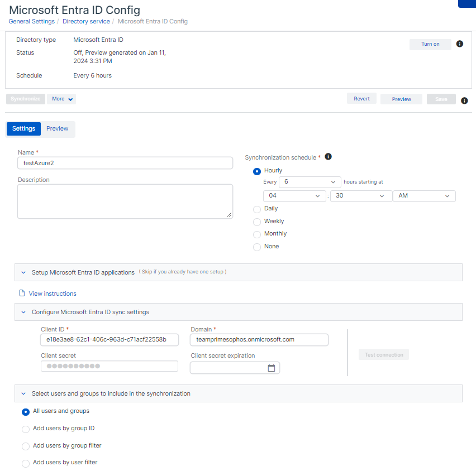The height and width of the screenshot is (476, 476).
Task: Open the hourly interval dropdown showing 6
Action: (310, 182)
